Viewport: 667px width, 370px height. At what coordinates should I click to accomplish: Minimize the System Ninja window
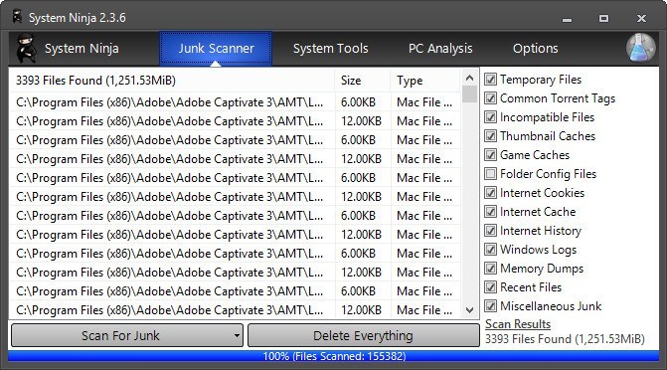pyautogui.click(x=567, y=19)
